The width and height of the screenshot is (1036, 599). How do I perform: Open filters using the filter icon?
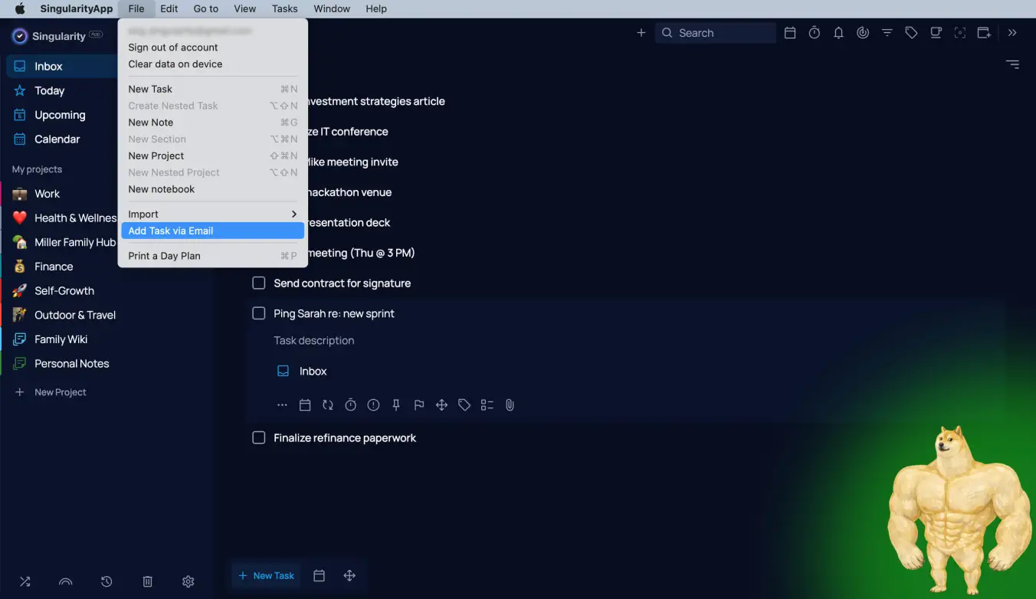pos(887,33)
